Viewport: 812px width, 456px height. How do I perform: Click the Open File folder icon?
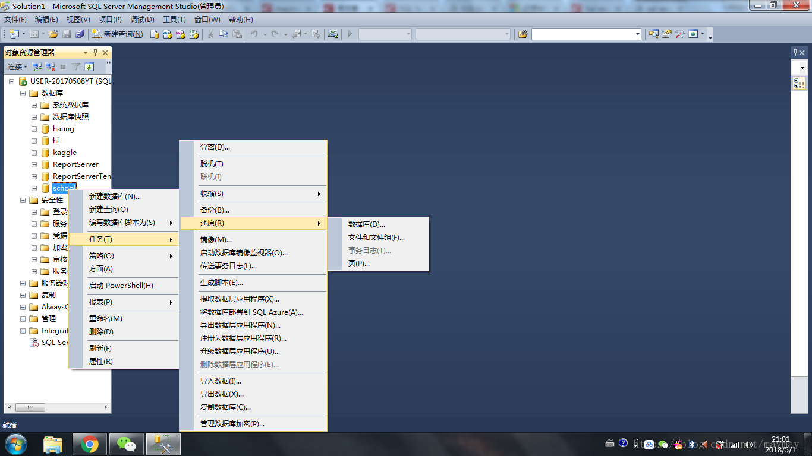click(53, 34)
